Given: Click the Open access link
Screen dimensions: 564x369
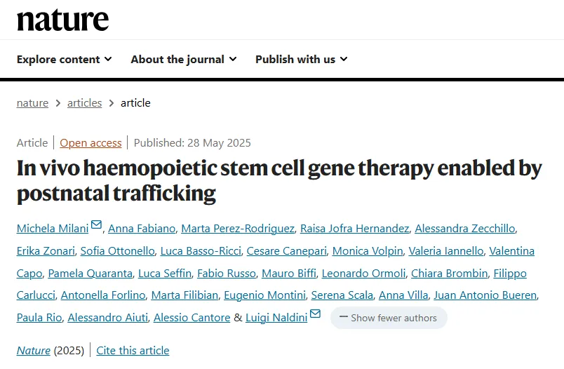Looking at the screenshot, I should pos(90,143).
